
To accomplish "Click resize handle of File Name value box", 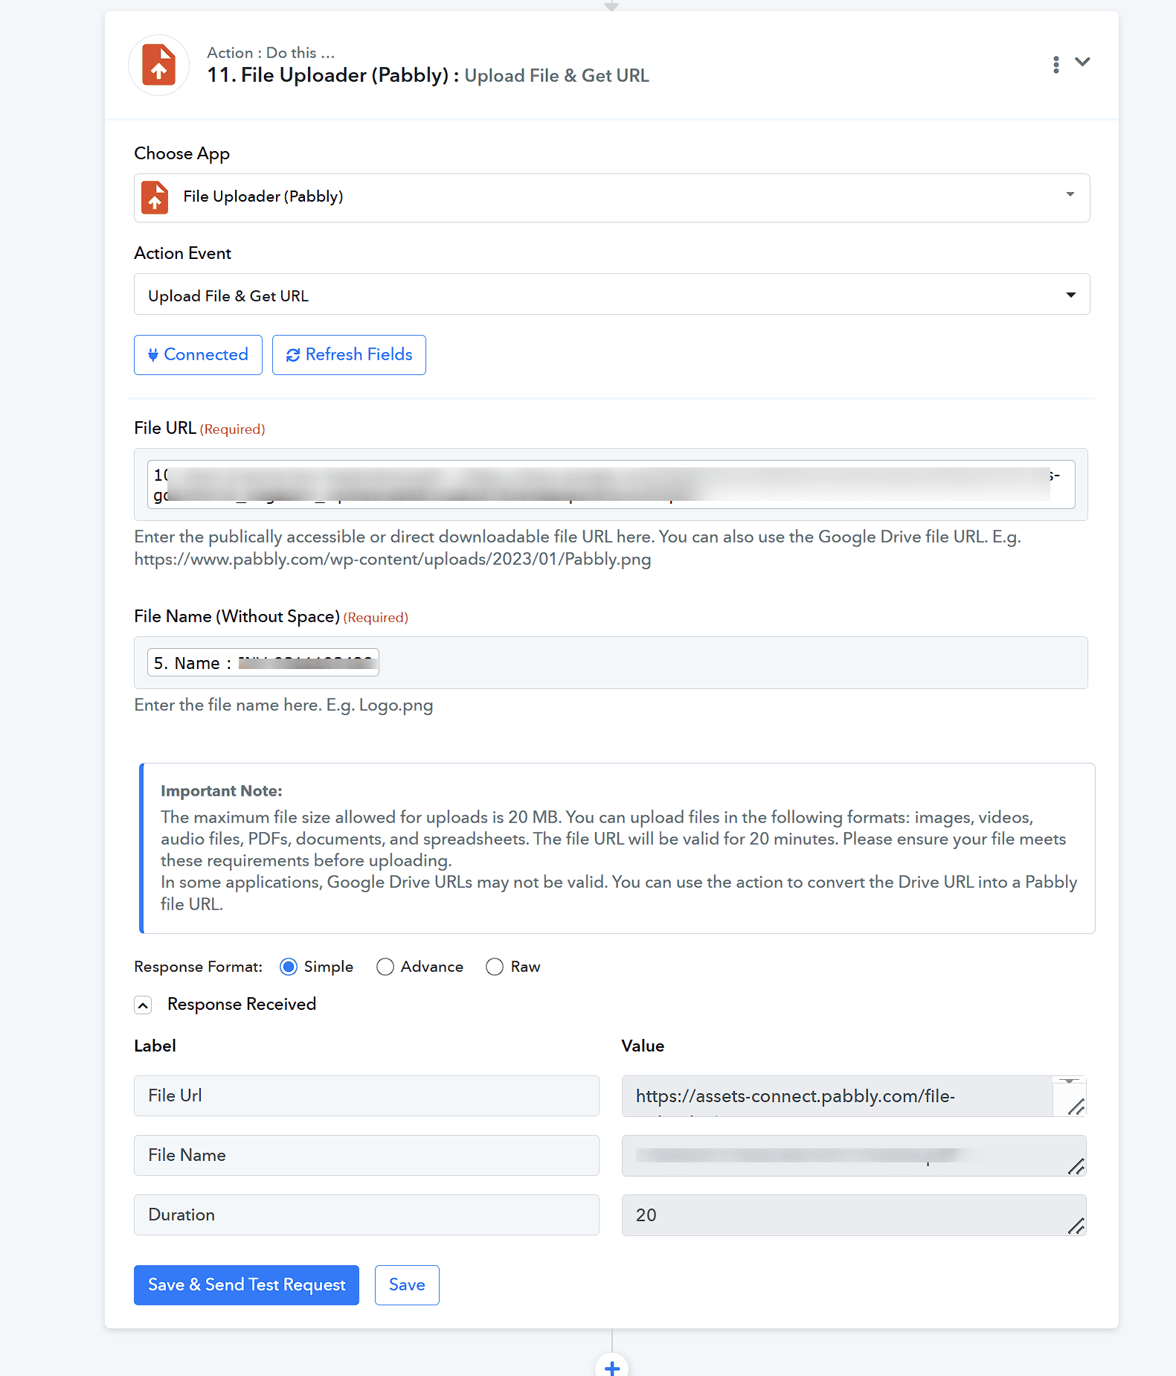I will coord(1076,1167).
